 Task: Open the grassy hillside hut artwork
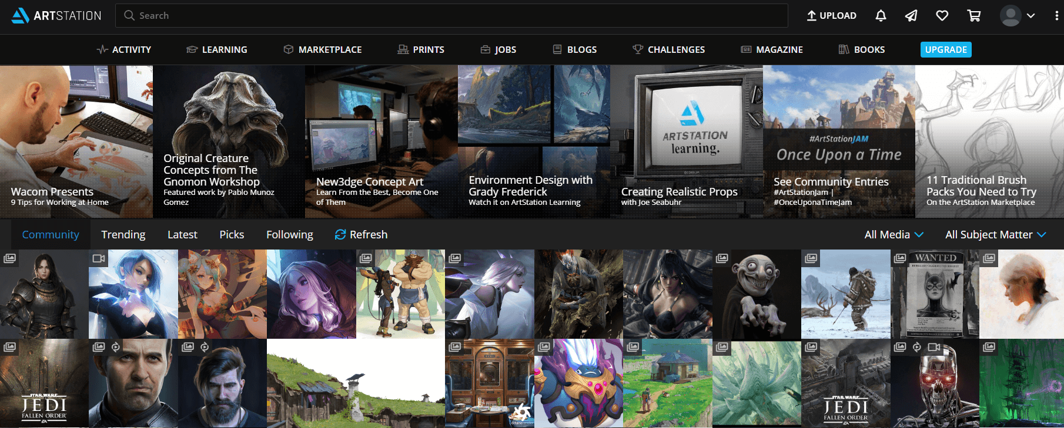356,383
